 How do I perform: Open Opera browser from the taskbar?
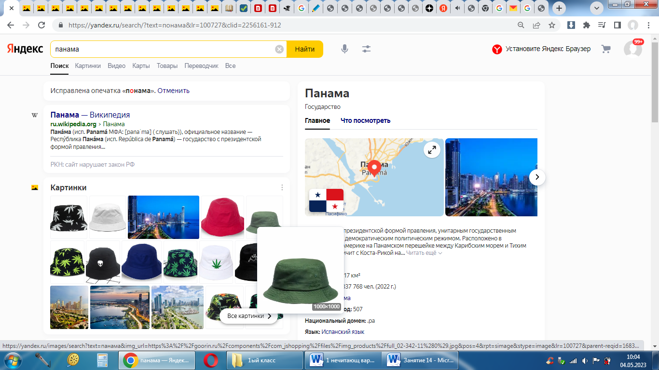tap(210, 360)
